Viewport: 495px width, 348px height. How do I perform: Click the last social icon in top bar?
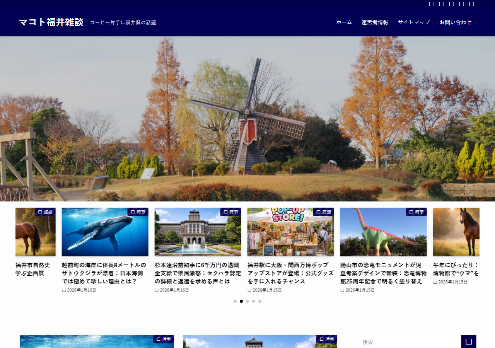tap(471, 4)
